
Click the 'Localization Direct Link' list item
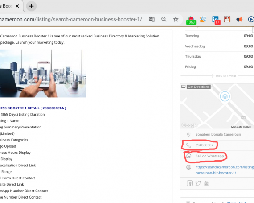18,165
